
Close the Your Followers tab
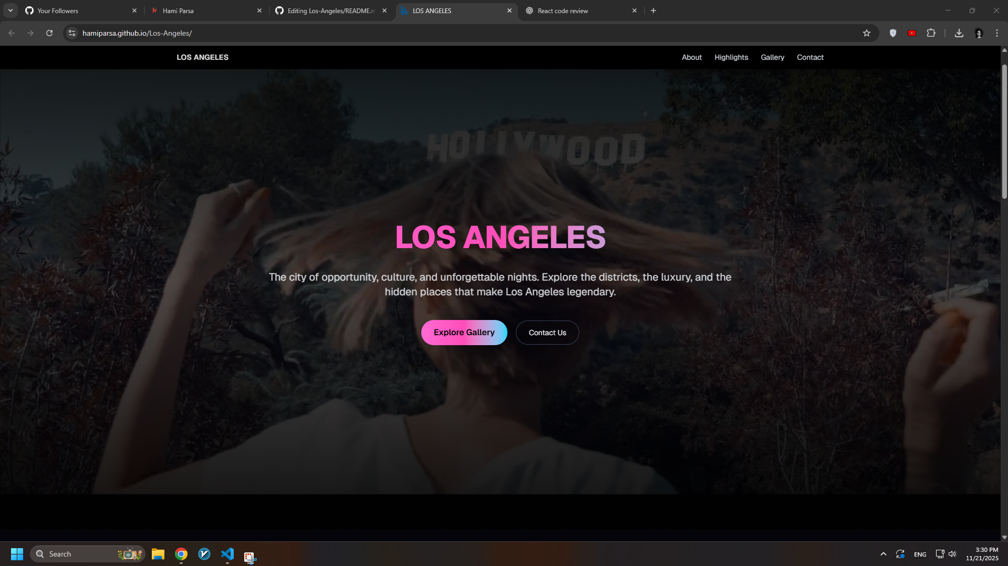(134, 10)
